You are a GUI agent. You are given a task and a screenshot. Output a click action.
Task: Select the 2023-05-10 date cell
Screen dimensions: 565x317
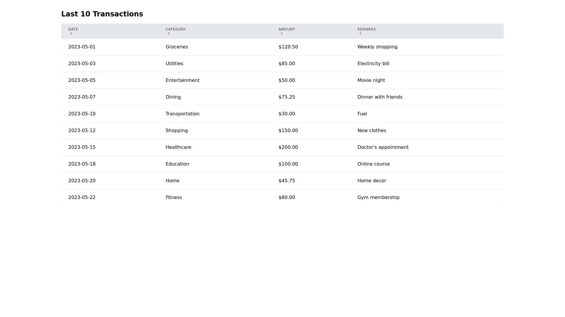82,114
